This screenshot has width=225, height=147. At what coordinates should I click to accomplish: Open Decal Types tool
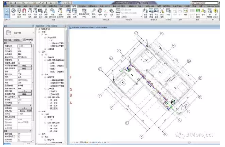[x=156, y=13]
